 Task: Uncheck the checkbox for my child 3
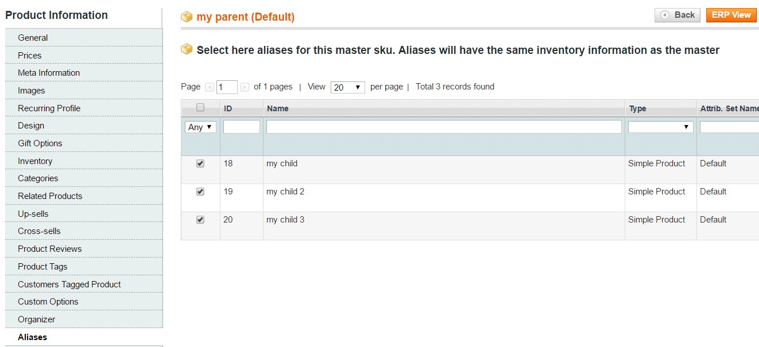coord(200,220)
